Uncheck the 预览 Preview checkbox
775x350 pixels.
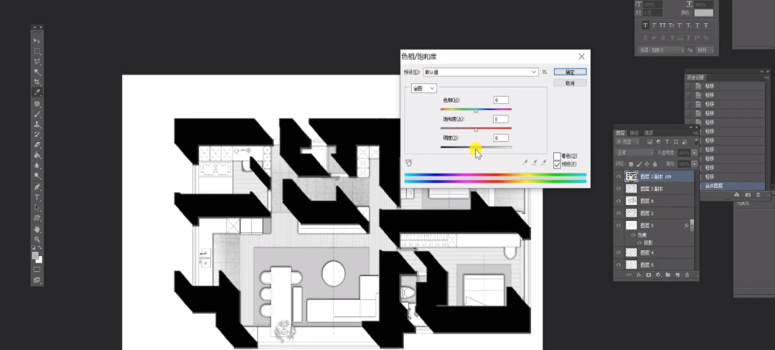tap(557, 164)
